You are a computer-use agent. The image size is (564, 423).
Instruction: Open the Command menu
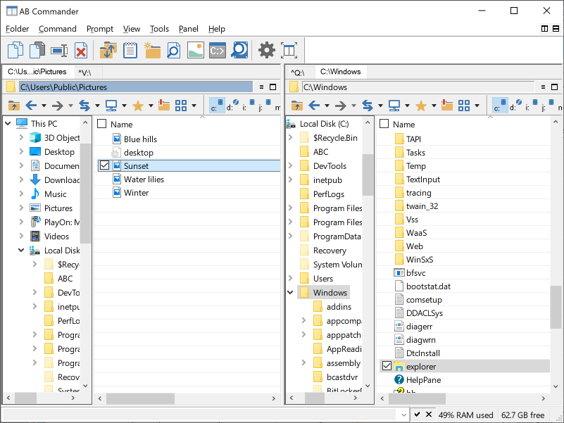pyautogui.click(x=57, y=29)
